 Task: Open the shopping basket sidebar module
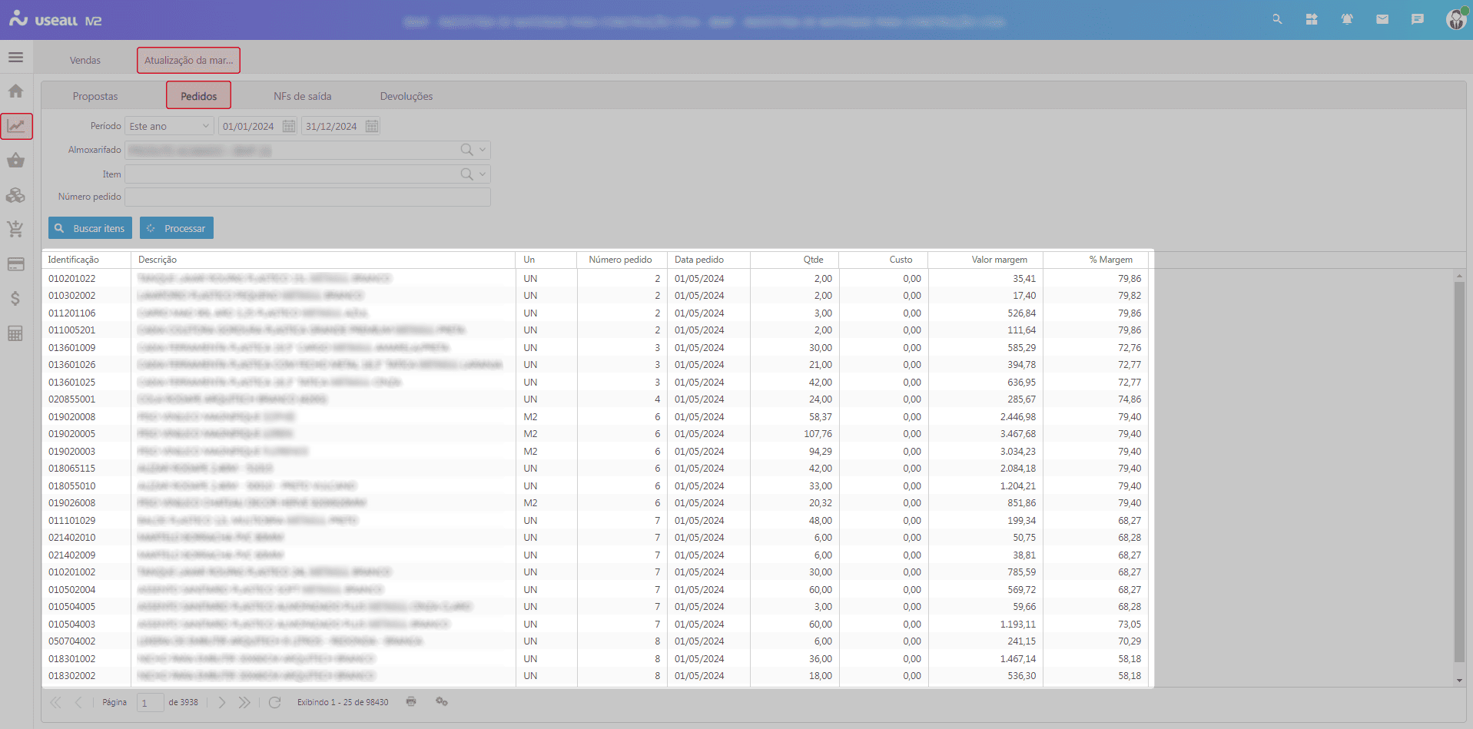point(15,161)
